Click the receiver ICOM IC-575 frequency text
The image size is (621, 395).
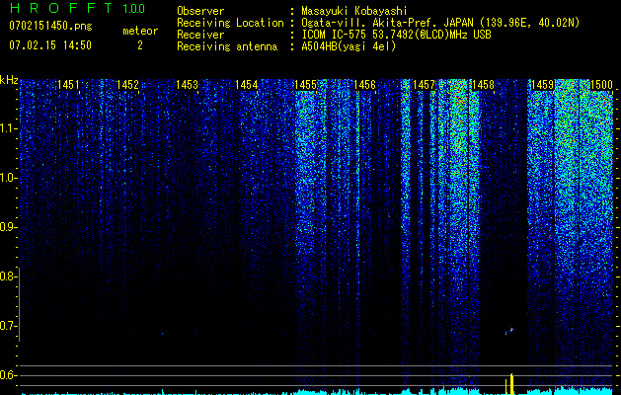point(397,35)
